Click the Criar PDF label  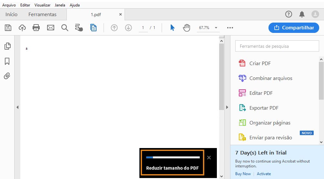(x=260, y=64)
